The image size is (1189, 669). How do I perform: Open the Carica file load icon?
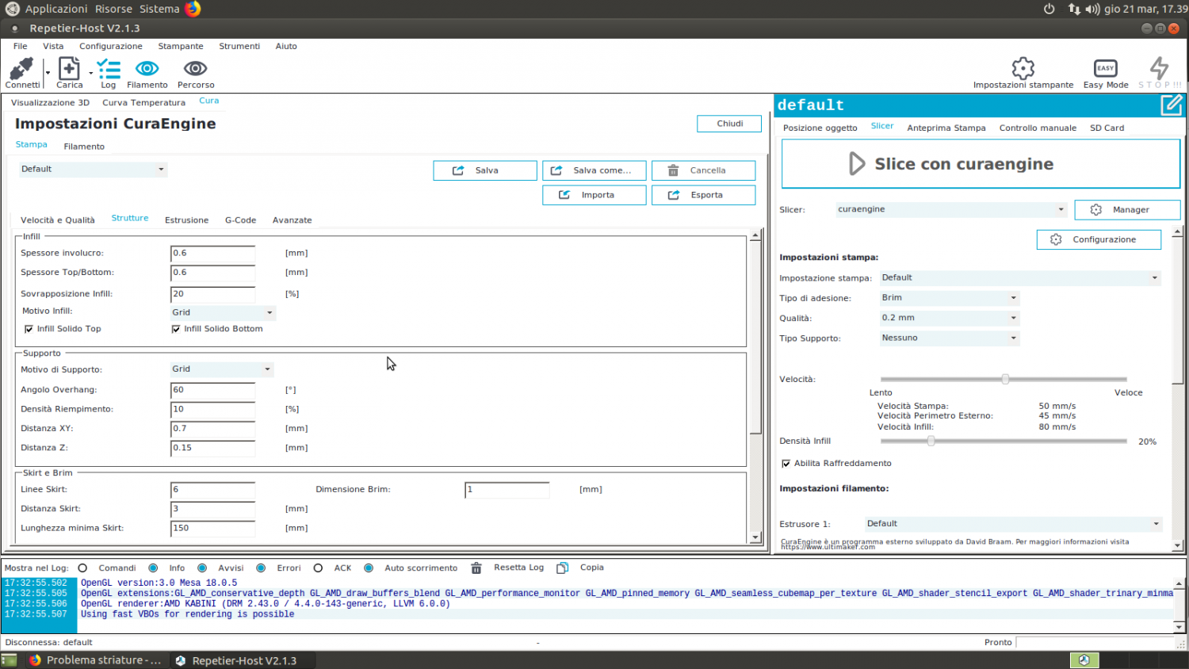tap(69, 69)
